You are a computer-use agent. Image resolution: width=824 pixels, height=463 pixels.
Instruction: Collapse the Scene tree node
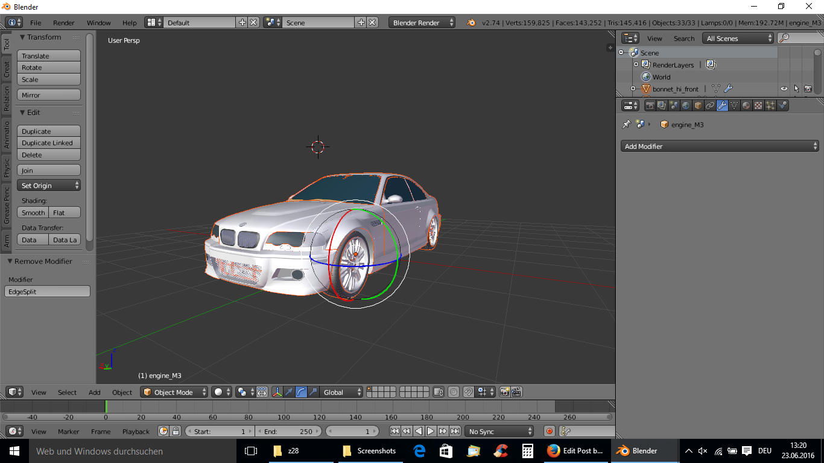click(621, 53)
